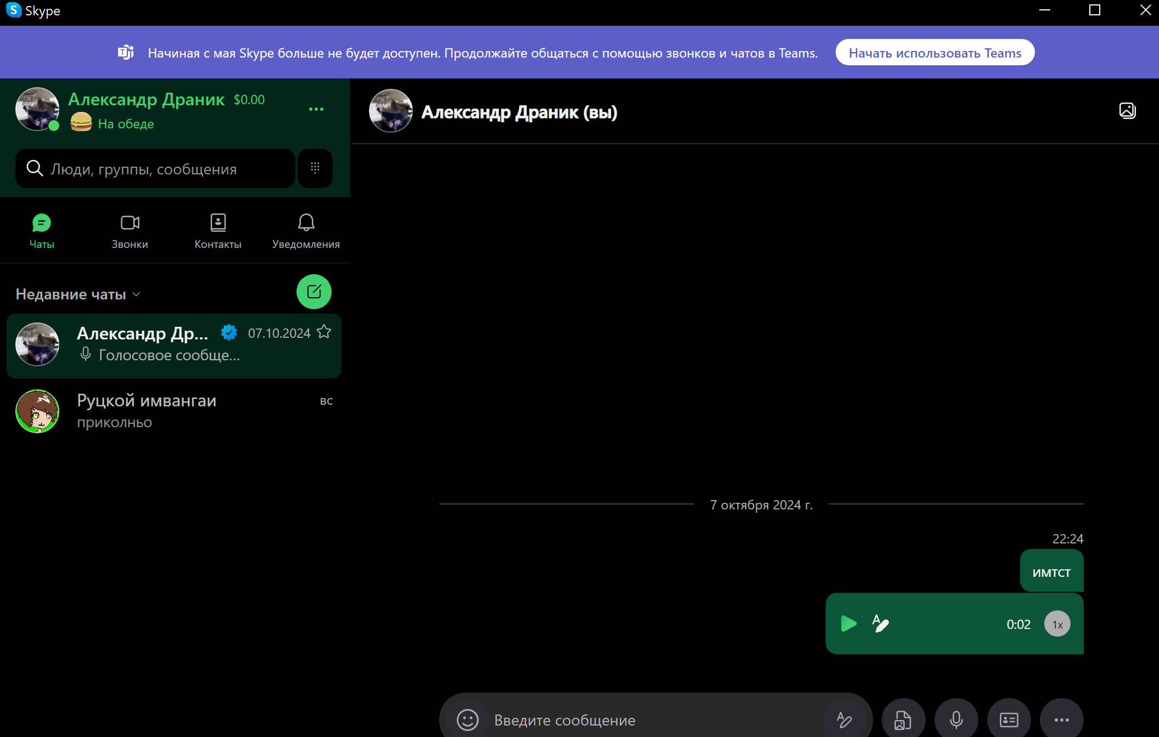Open the Александр Драник chat from list
Screen dimensions: 1159x737
tap(174, 345)
